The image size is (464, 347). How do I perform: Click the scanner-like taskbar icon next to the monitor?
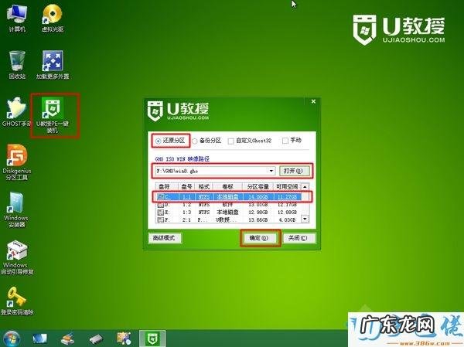(x=67, y=338)
